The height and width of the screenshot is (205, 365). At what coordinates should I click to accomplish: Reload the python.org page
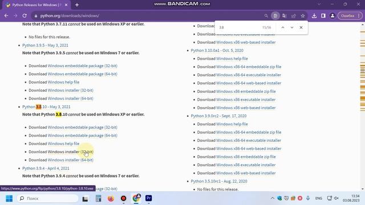[25, 16]
